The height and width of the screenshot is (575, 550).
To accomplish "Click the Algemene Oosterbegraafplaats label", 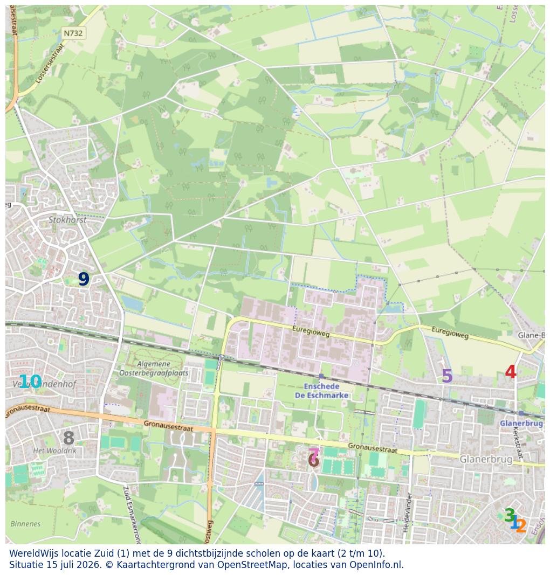I will [153, 369].
